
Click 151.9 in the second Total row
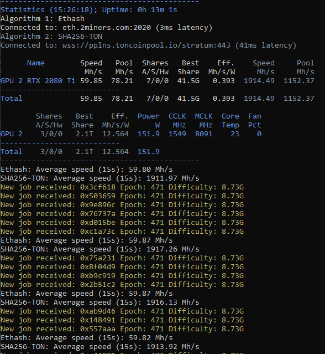(x=149, y=152)
